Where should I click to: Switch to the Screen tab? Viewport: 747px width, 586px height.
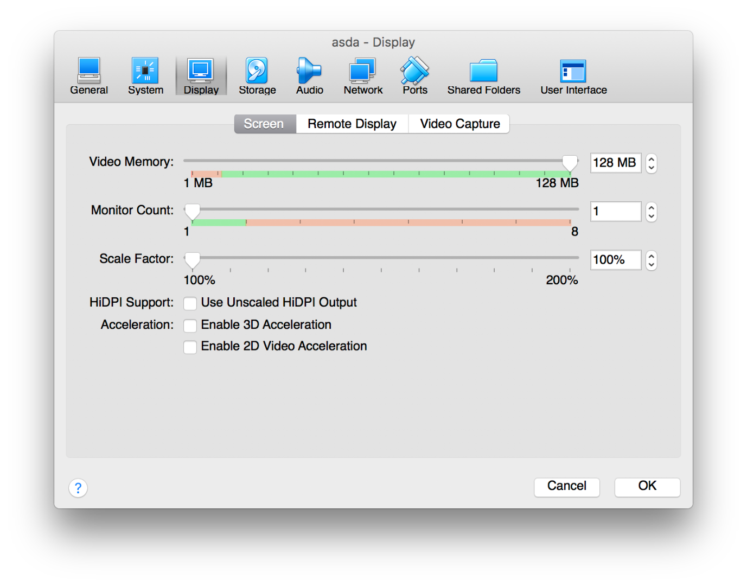point(265,124)
